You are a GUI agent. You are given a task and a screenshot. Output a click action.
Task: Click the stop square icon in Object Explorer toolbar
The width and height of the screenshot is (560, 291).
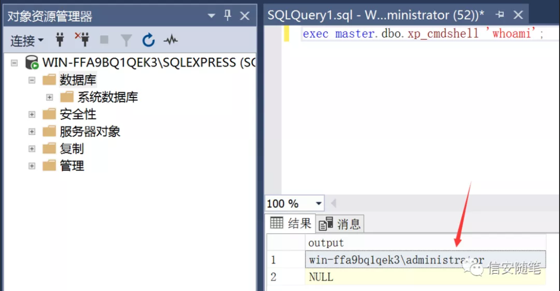tap(104, 40)
